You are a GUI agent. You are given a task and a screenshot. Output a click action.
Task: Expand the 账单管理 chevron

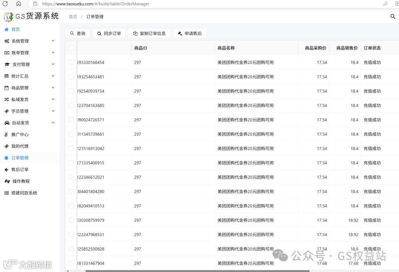(x=53, y=52)
